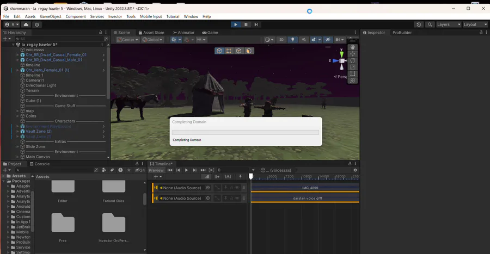The height and width of the screenshot is (254, 490).
Task: Open the Layers dropdown
Action: pyautogui.click(x=448, y=24)
